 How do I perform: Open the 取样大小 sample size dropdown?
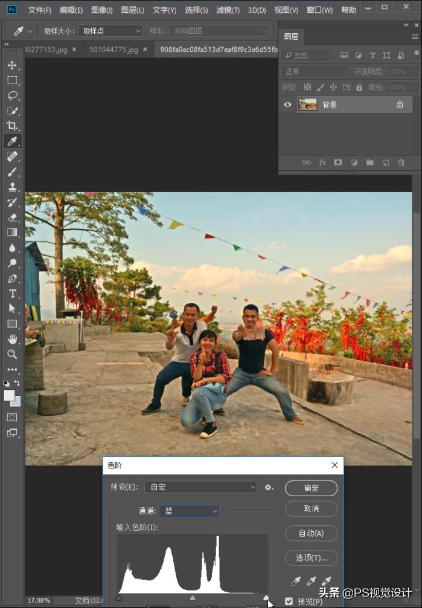click(x=110, y=31)
